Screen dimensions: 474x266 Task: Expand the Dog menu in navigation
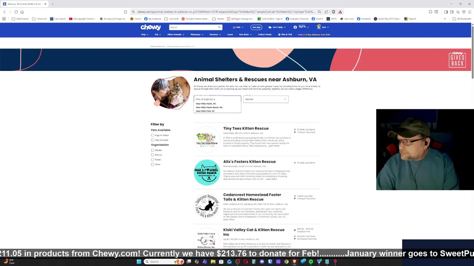[x=145, y=34]
